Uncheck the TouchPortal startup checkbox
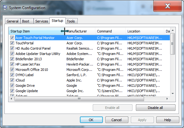Image resolution: width=184 pixels, height=128 pixels. [12, 43]
